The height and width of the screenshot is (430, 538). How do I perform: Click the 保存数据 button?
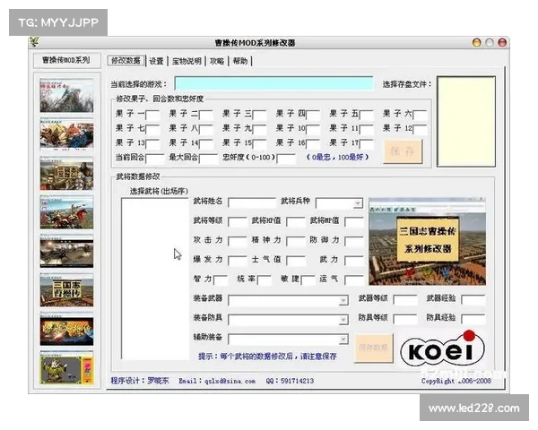click(374, 348)
